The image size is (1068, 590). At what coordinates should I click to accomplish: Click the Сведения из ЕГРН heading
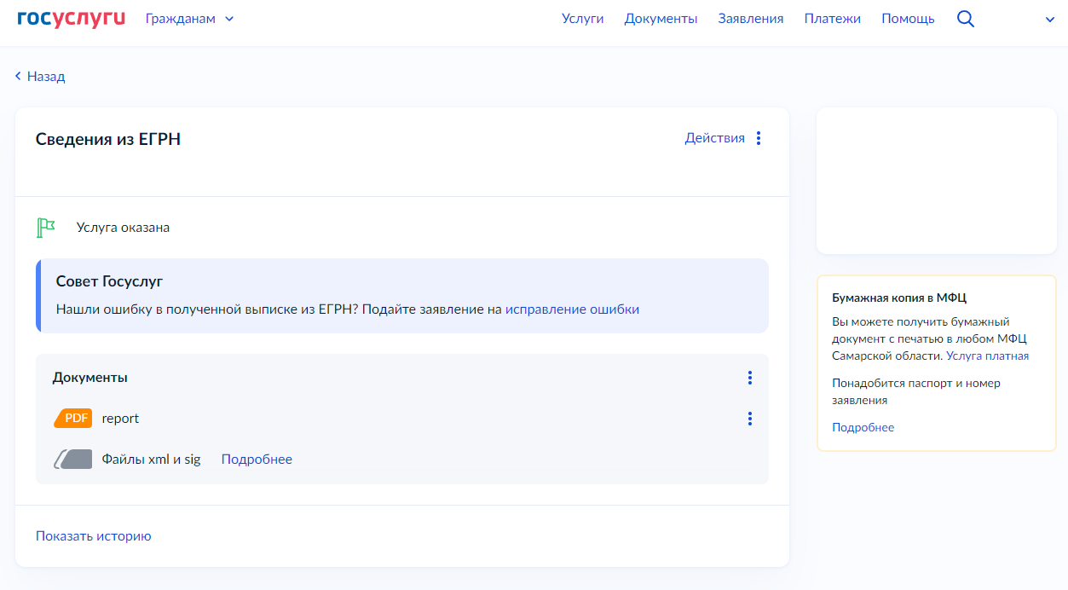click(x=108, y=140)
